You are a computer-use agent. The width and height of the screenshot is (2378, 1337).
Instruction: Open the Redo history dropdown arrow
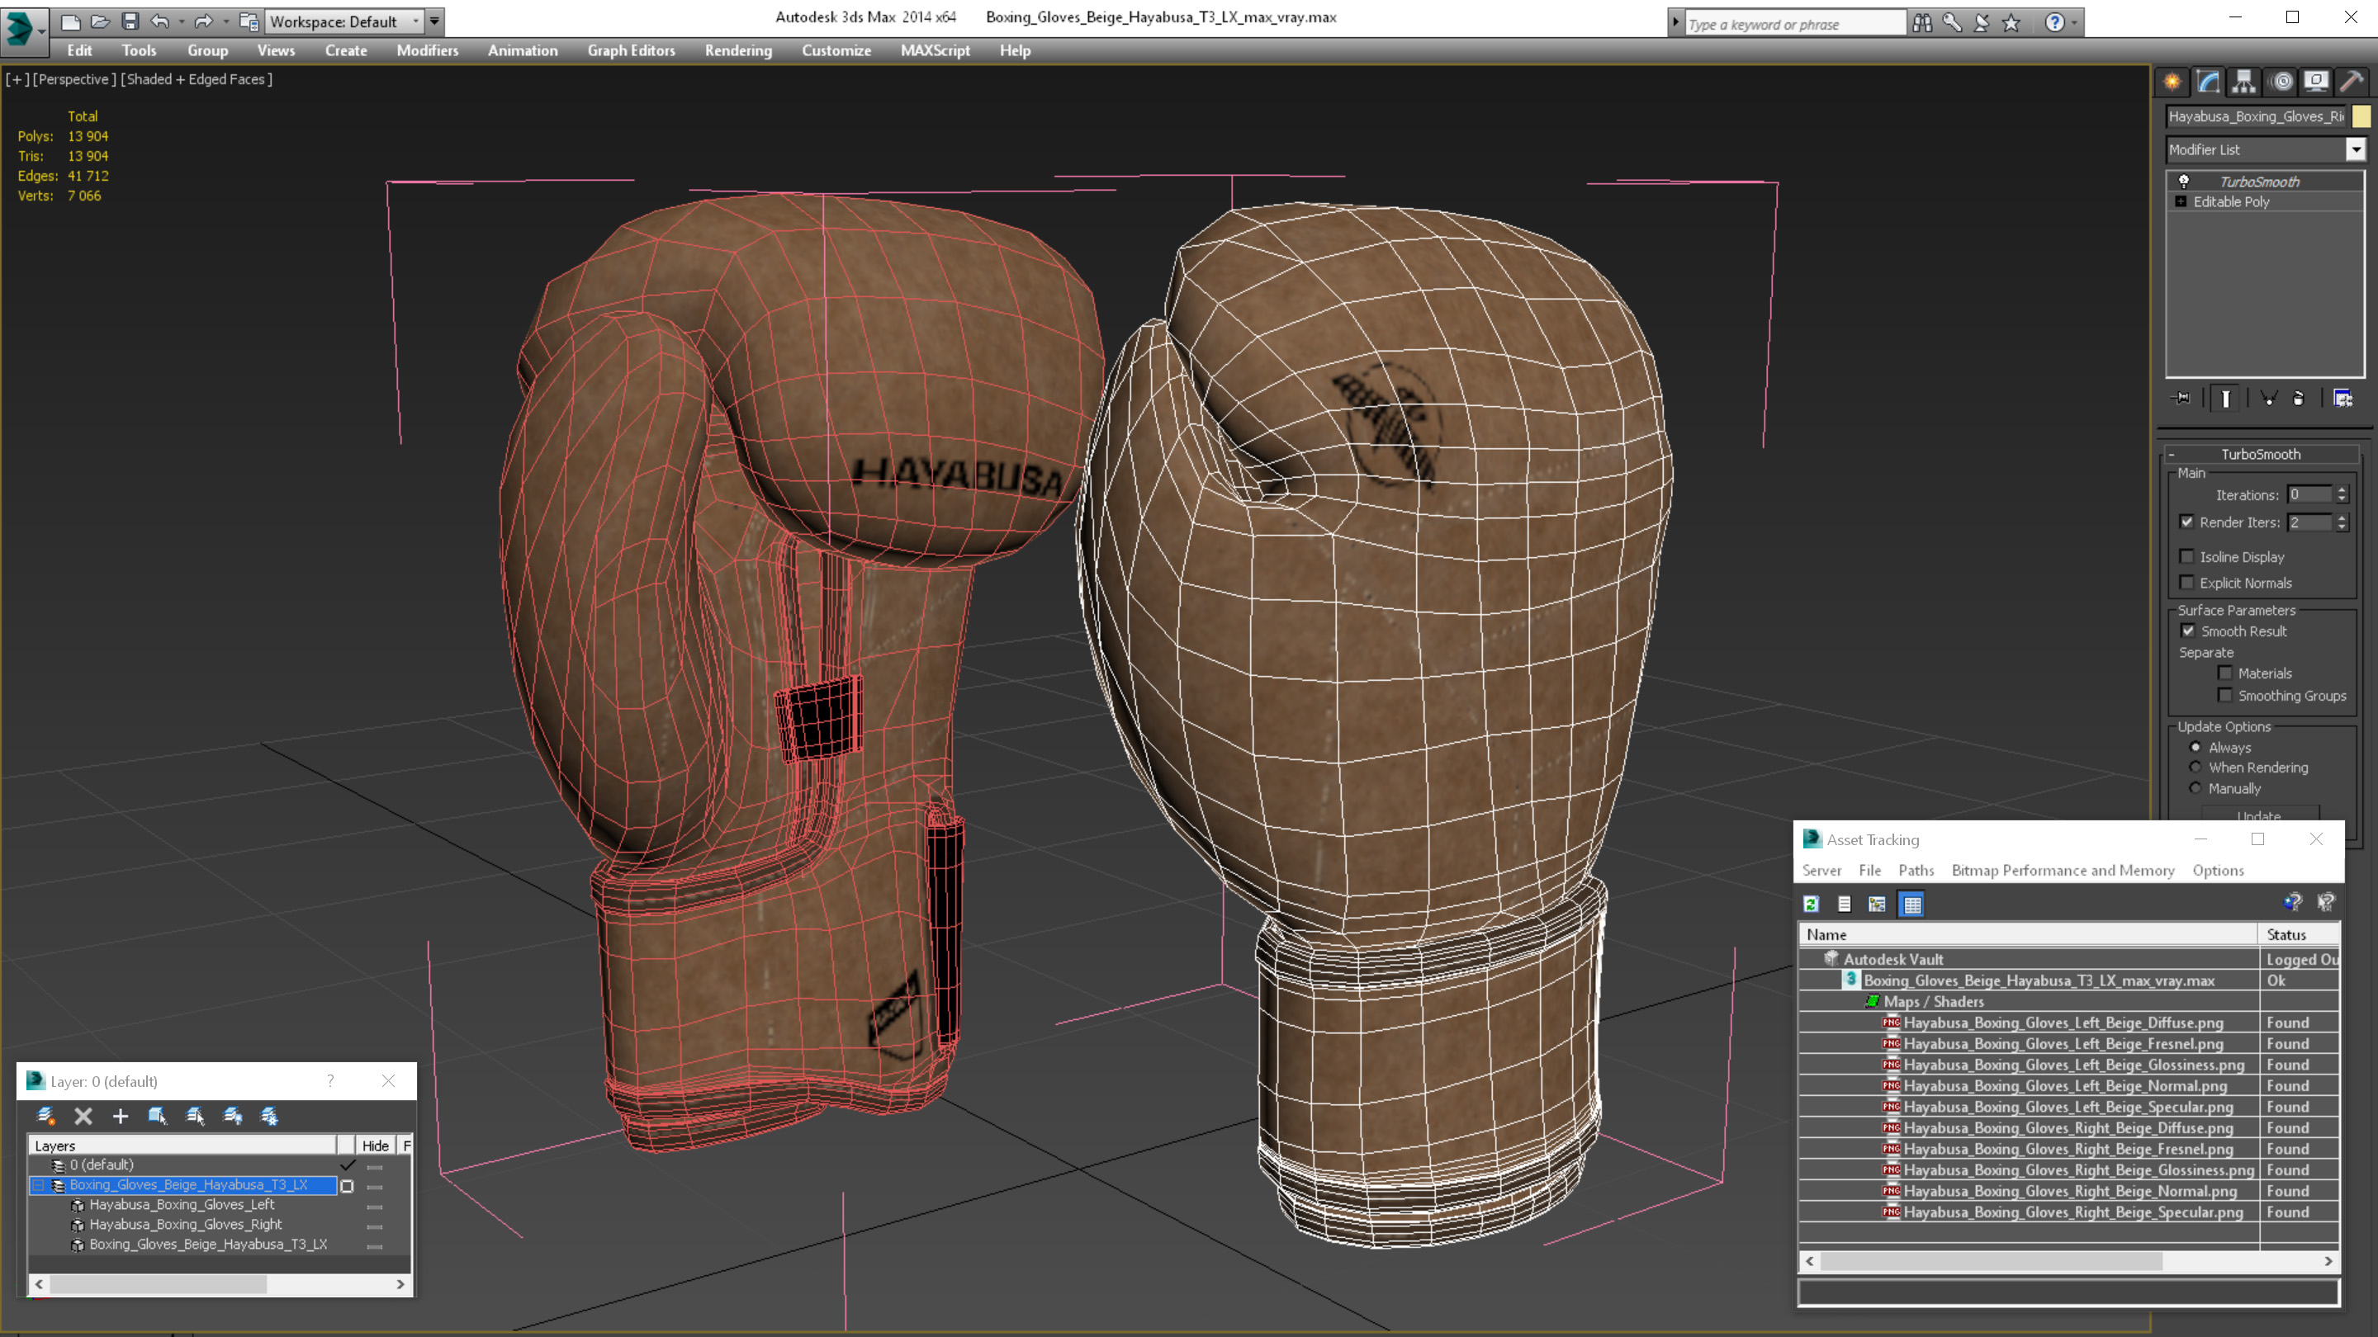tap(226, 21)
